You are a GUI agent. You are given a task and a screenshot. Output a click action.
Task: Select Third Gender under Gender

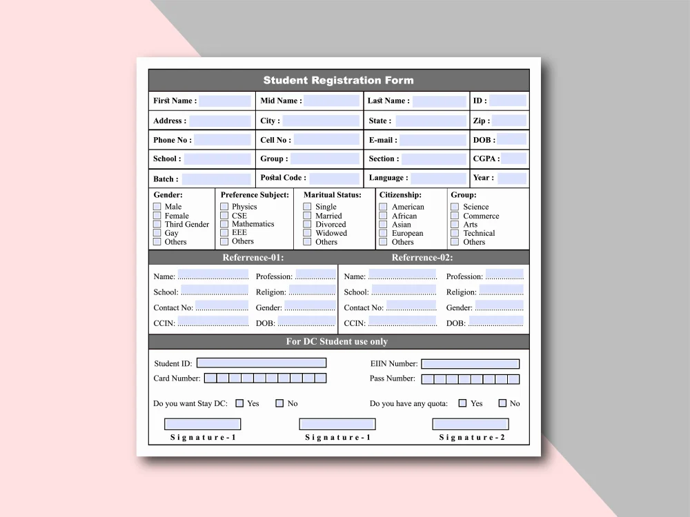pos(157,224)
